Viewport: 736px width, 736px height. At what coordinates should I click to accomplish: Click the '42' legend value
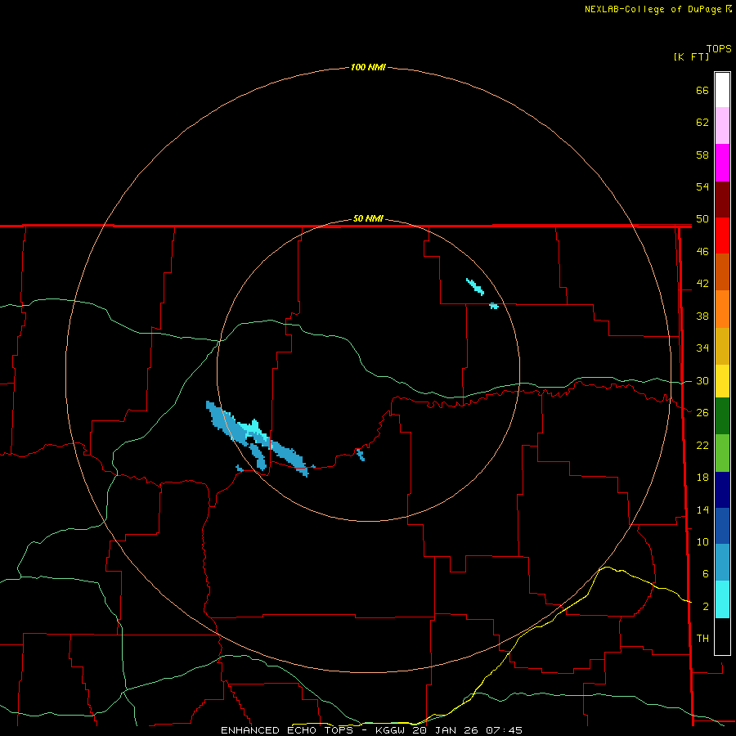702,284
